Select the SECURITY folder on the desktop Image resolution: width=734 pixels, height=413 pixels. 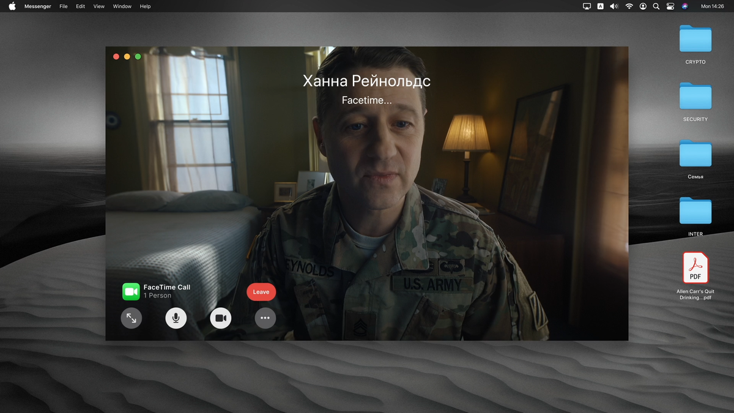(695, 102)
